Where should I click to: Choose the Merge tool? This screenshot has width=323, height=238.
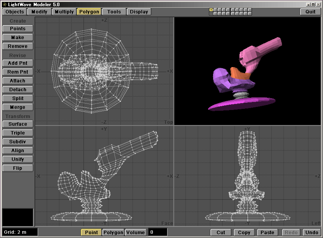coord(18,107)
